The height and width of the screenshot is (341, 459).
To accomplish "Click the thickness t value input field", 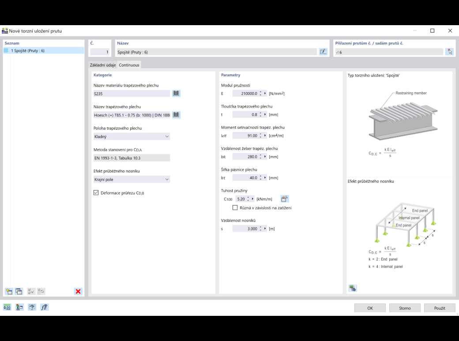I will [245, 114].
